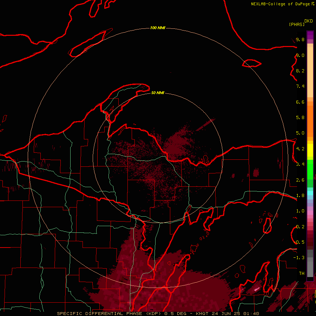
Task: Click the NEXLAB-College of DuPage credit text
Action: tap(281, 4)
